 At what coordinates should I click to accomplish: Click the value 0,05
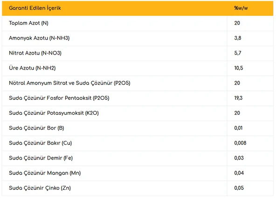[239, 188]
